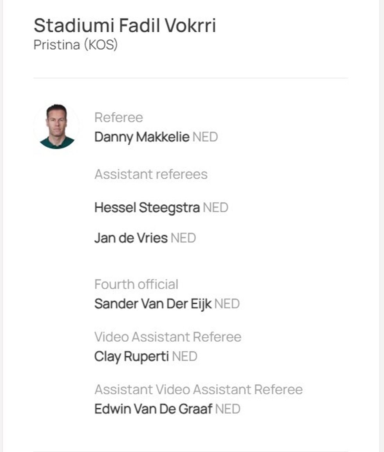Click NED country code beside Jan de Vries
Screen dimensions: 384x452
click(x=183, y=238)
